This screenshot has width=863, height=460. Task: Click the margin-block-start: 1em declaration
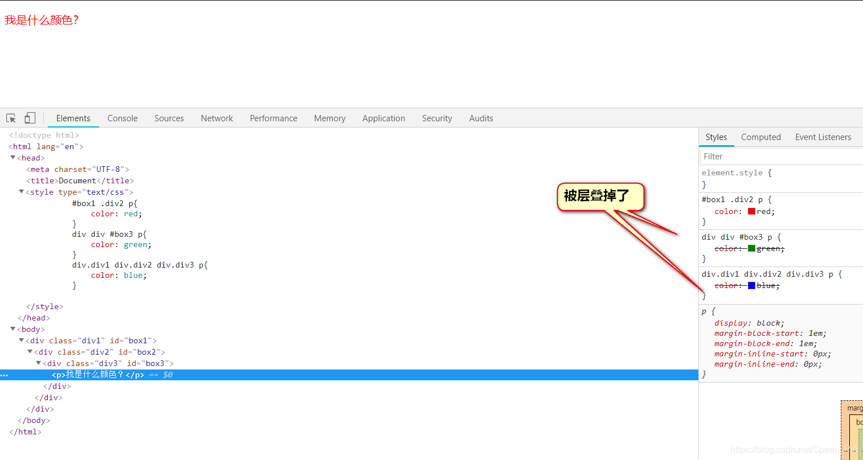(x=770, y=333)
